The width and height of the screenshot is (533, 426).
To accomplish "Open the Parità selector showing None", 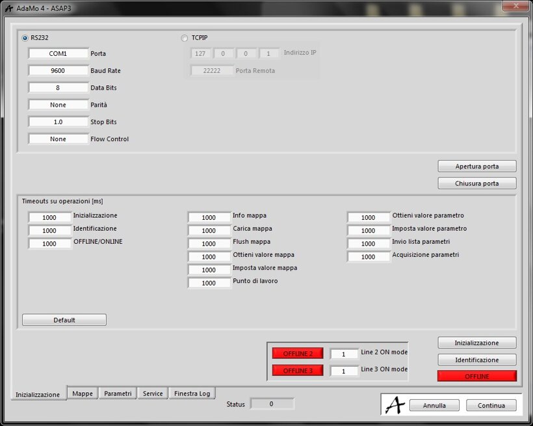I will (58, 105).
